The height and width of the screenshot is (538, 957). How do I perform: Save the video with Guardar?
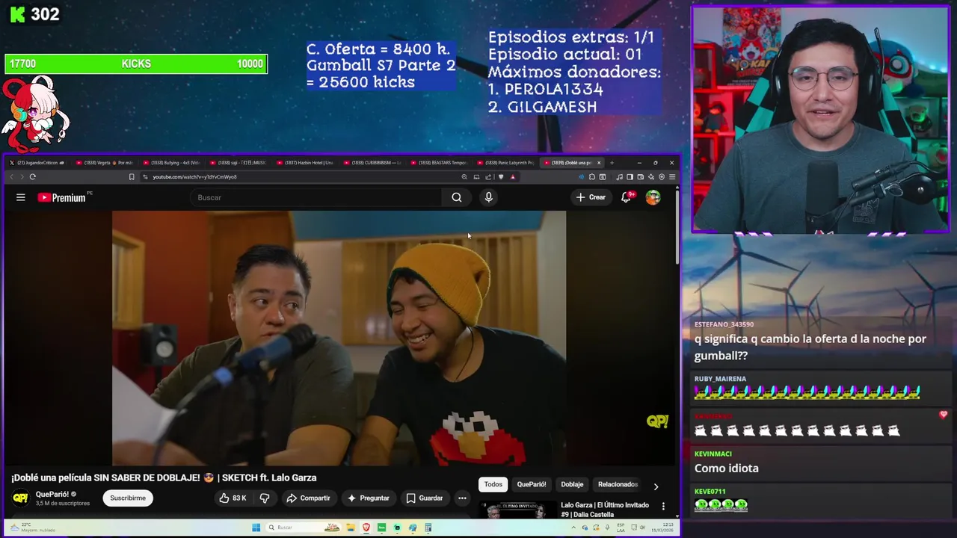(424, 498)
